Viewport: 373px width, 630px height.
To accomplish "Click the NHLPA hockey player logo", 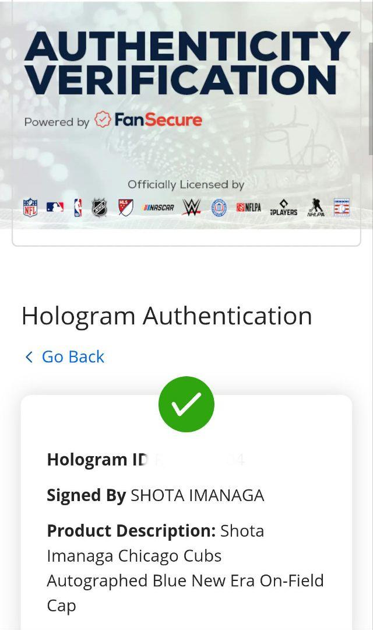I will [x=316, y=208].
